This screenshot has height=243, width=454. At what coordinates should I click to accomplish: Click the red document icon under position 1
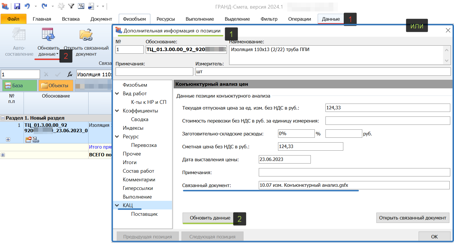[x=28, y=140]
